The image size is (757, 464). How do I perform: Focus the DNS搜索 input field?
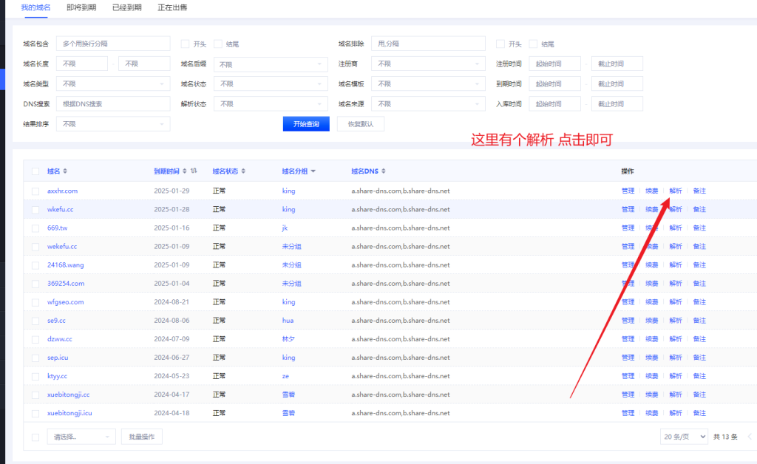point(113,104)
